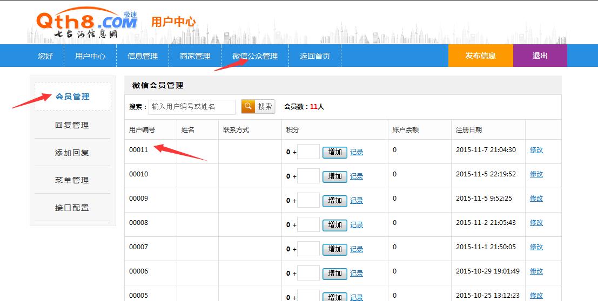The width and height of the screenshot is (598, 301).
Task: Open 菜单管理 sidebar entry
Action: pos(72,180)
